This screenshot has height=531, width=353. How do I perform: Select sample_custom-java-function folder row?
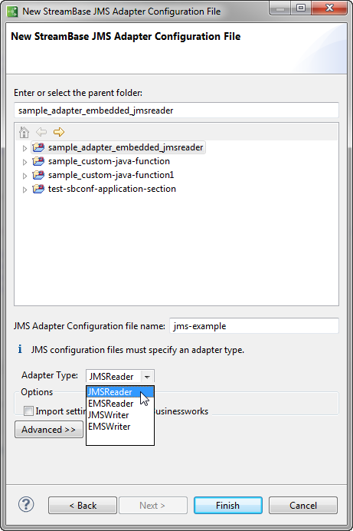101,161
